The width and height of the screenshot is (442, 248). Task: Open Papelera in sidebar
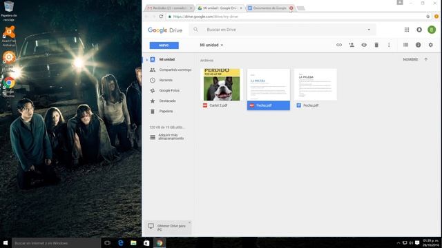[161, 112]
